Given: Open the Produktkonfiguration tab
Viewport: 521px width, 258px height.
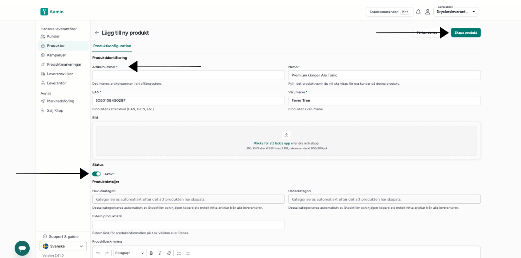Looking at the screenshot, I should [112, 46].
